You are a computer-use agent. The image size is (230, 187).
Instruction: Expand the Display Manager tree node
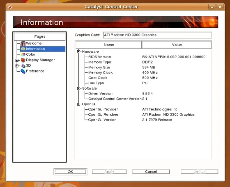tap(17, 60)
